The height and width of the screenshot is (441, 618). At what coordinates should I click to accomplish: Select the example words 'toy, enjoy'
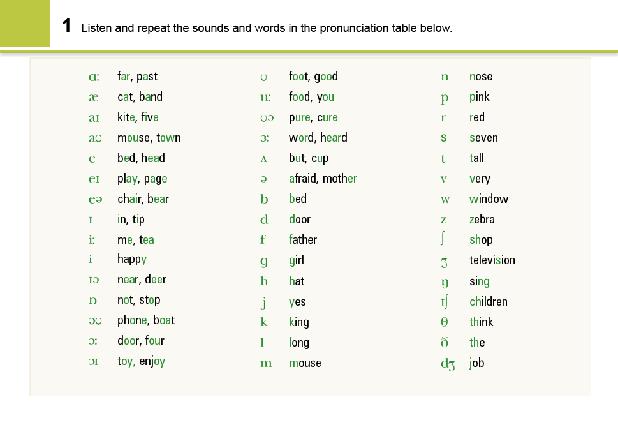click(x=141, y=362)
